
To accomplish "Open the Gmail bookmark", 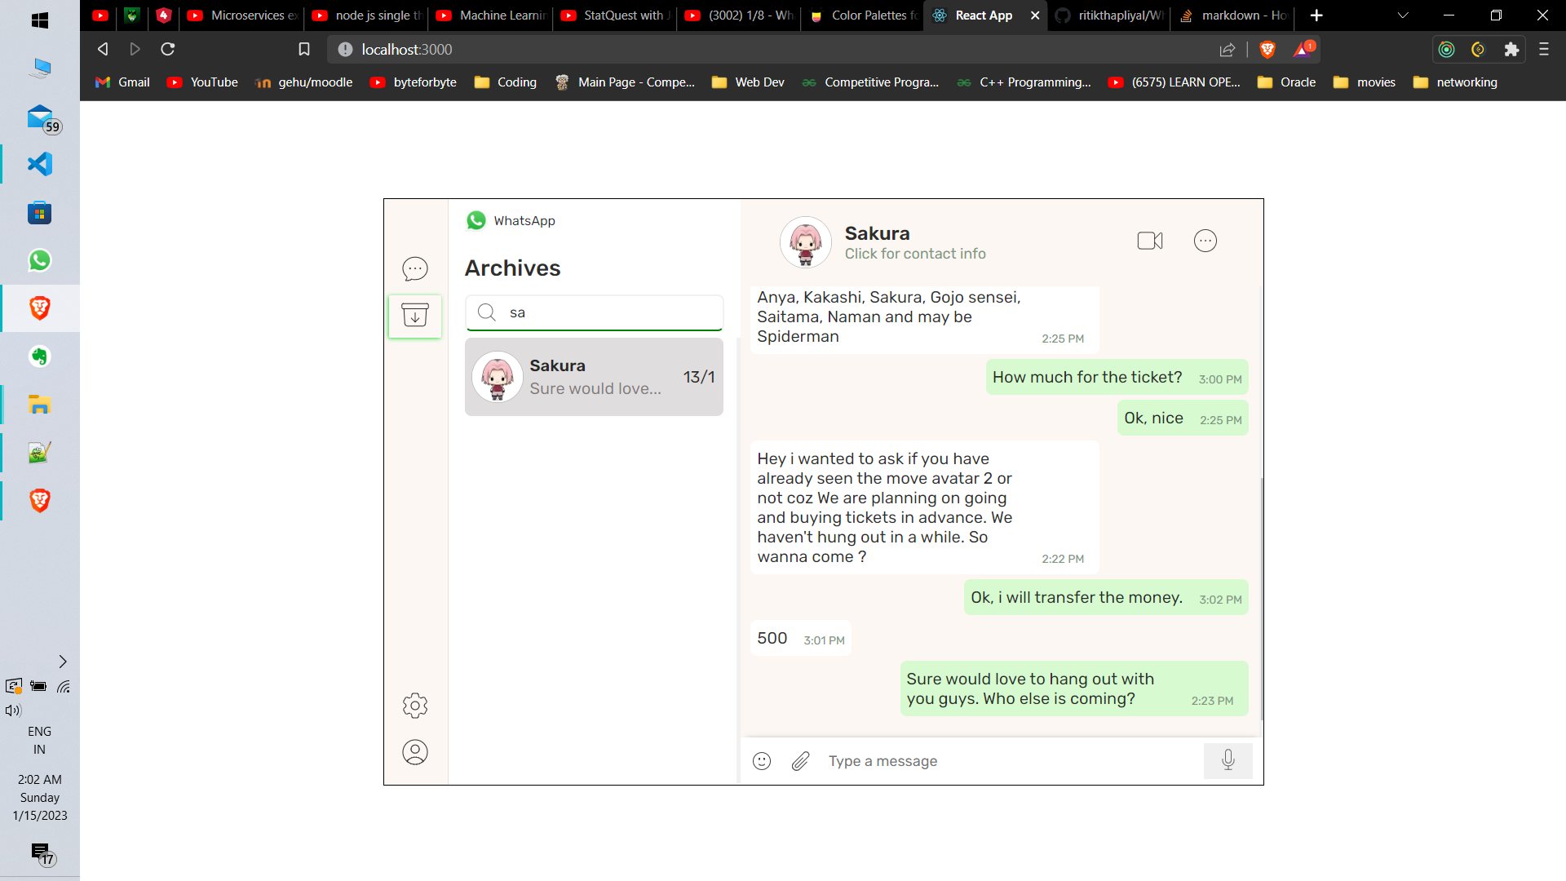I will pos(122,82).
